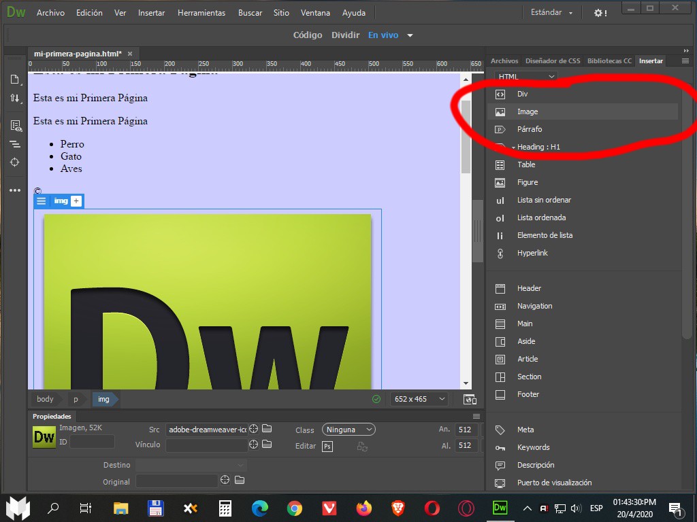
Task: Browse for Vínculo folder icon
Action: pos(267,444)
